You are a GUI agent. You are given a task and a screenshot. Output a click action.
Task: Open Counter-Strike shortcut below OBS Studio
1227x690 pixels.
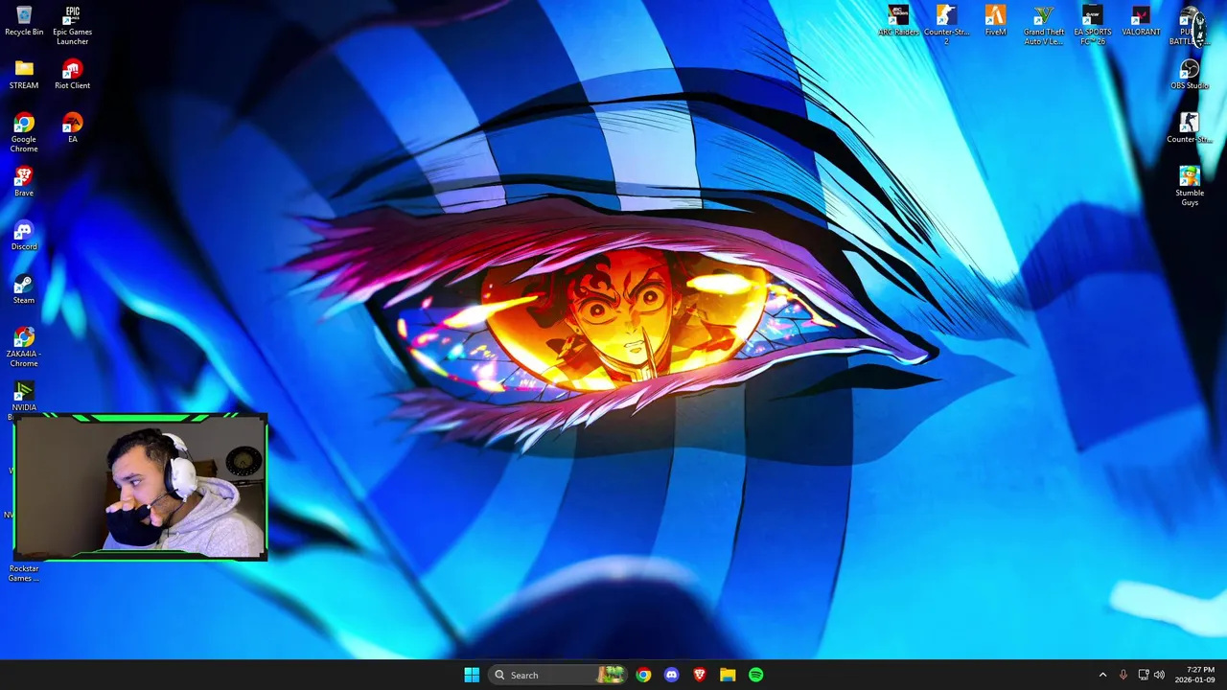(x=1189, y=128)
